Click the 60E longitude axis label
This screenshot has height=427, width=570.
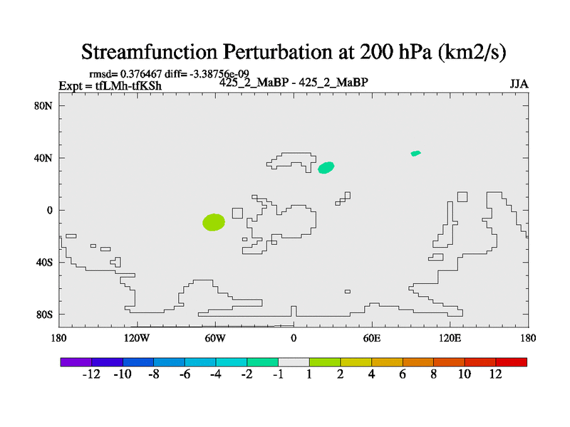click(372, 337)
